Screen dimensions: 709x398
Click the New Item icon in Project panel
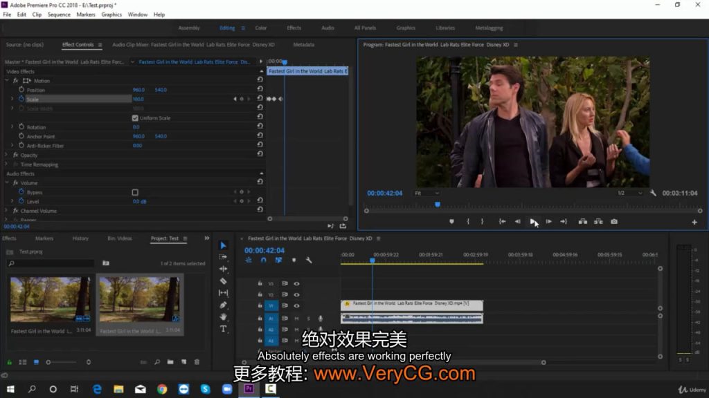point(183,362)
